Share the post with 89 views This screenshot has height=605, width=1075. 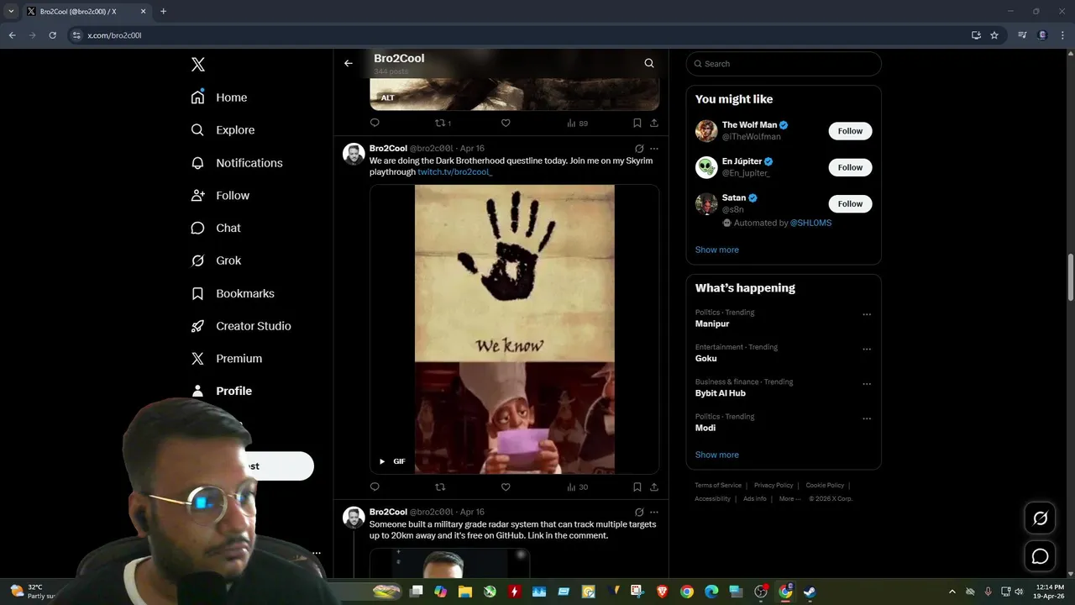[x=654, y=123]
